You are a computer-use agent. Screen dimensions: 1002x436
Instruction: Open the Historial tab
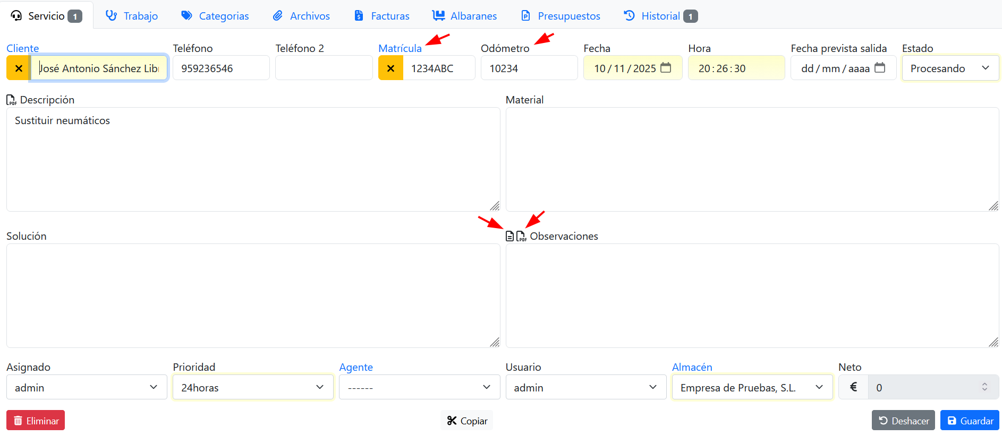pyautogui.click(x=660, y=16)
